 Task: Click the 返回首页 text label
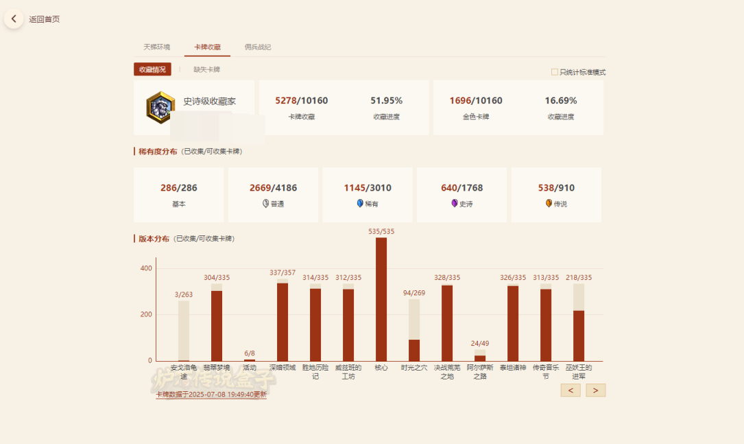pos(45,19)
